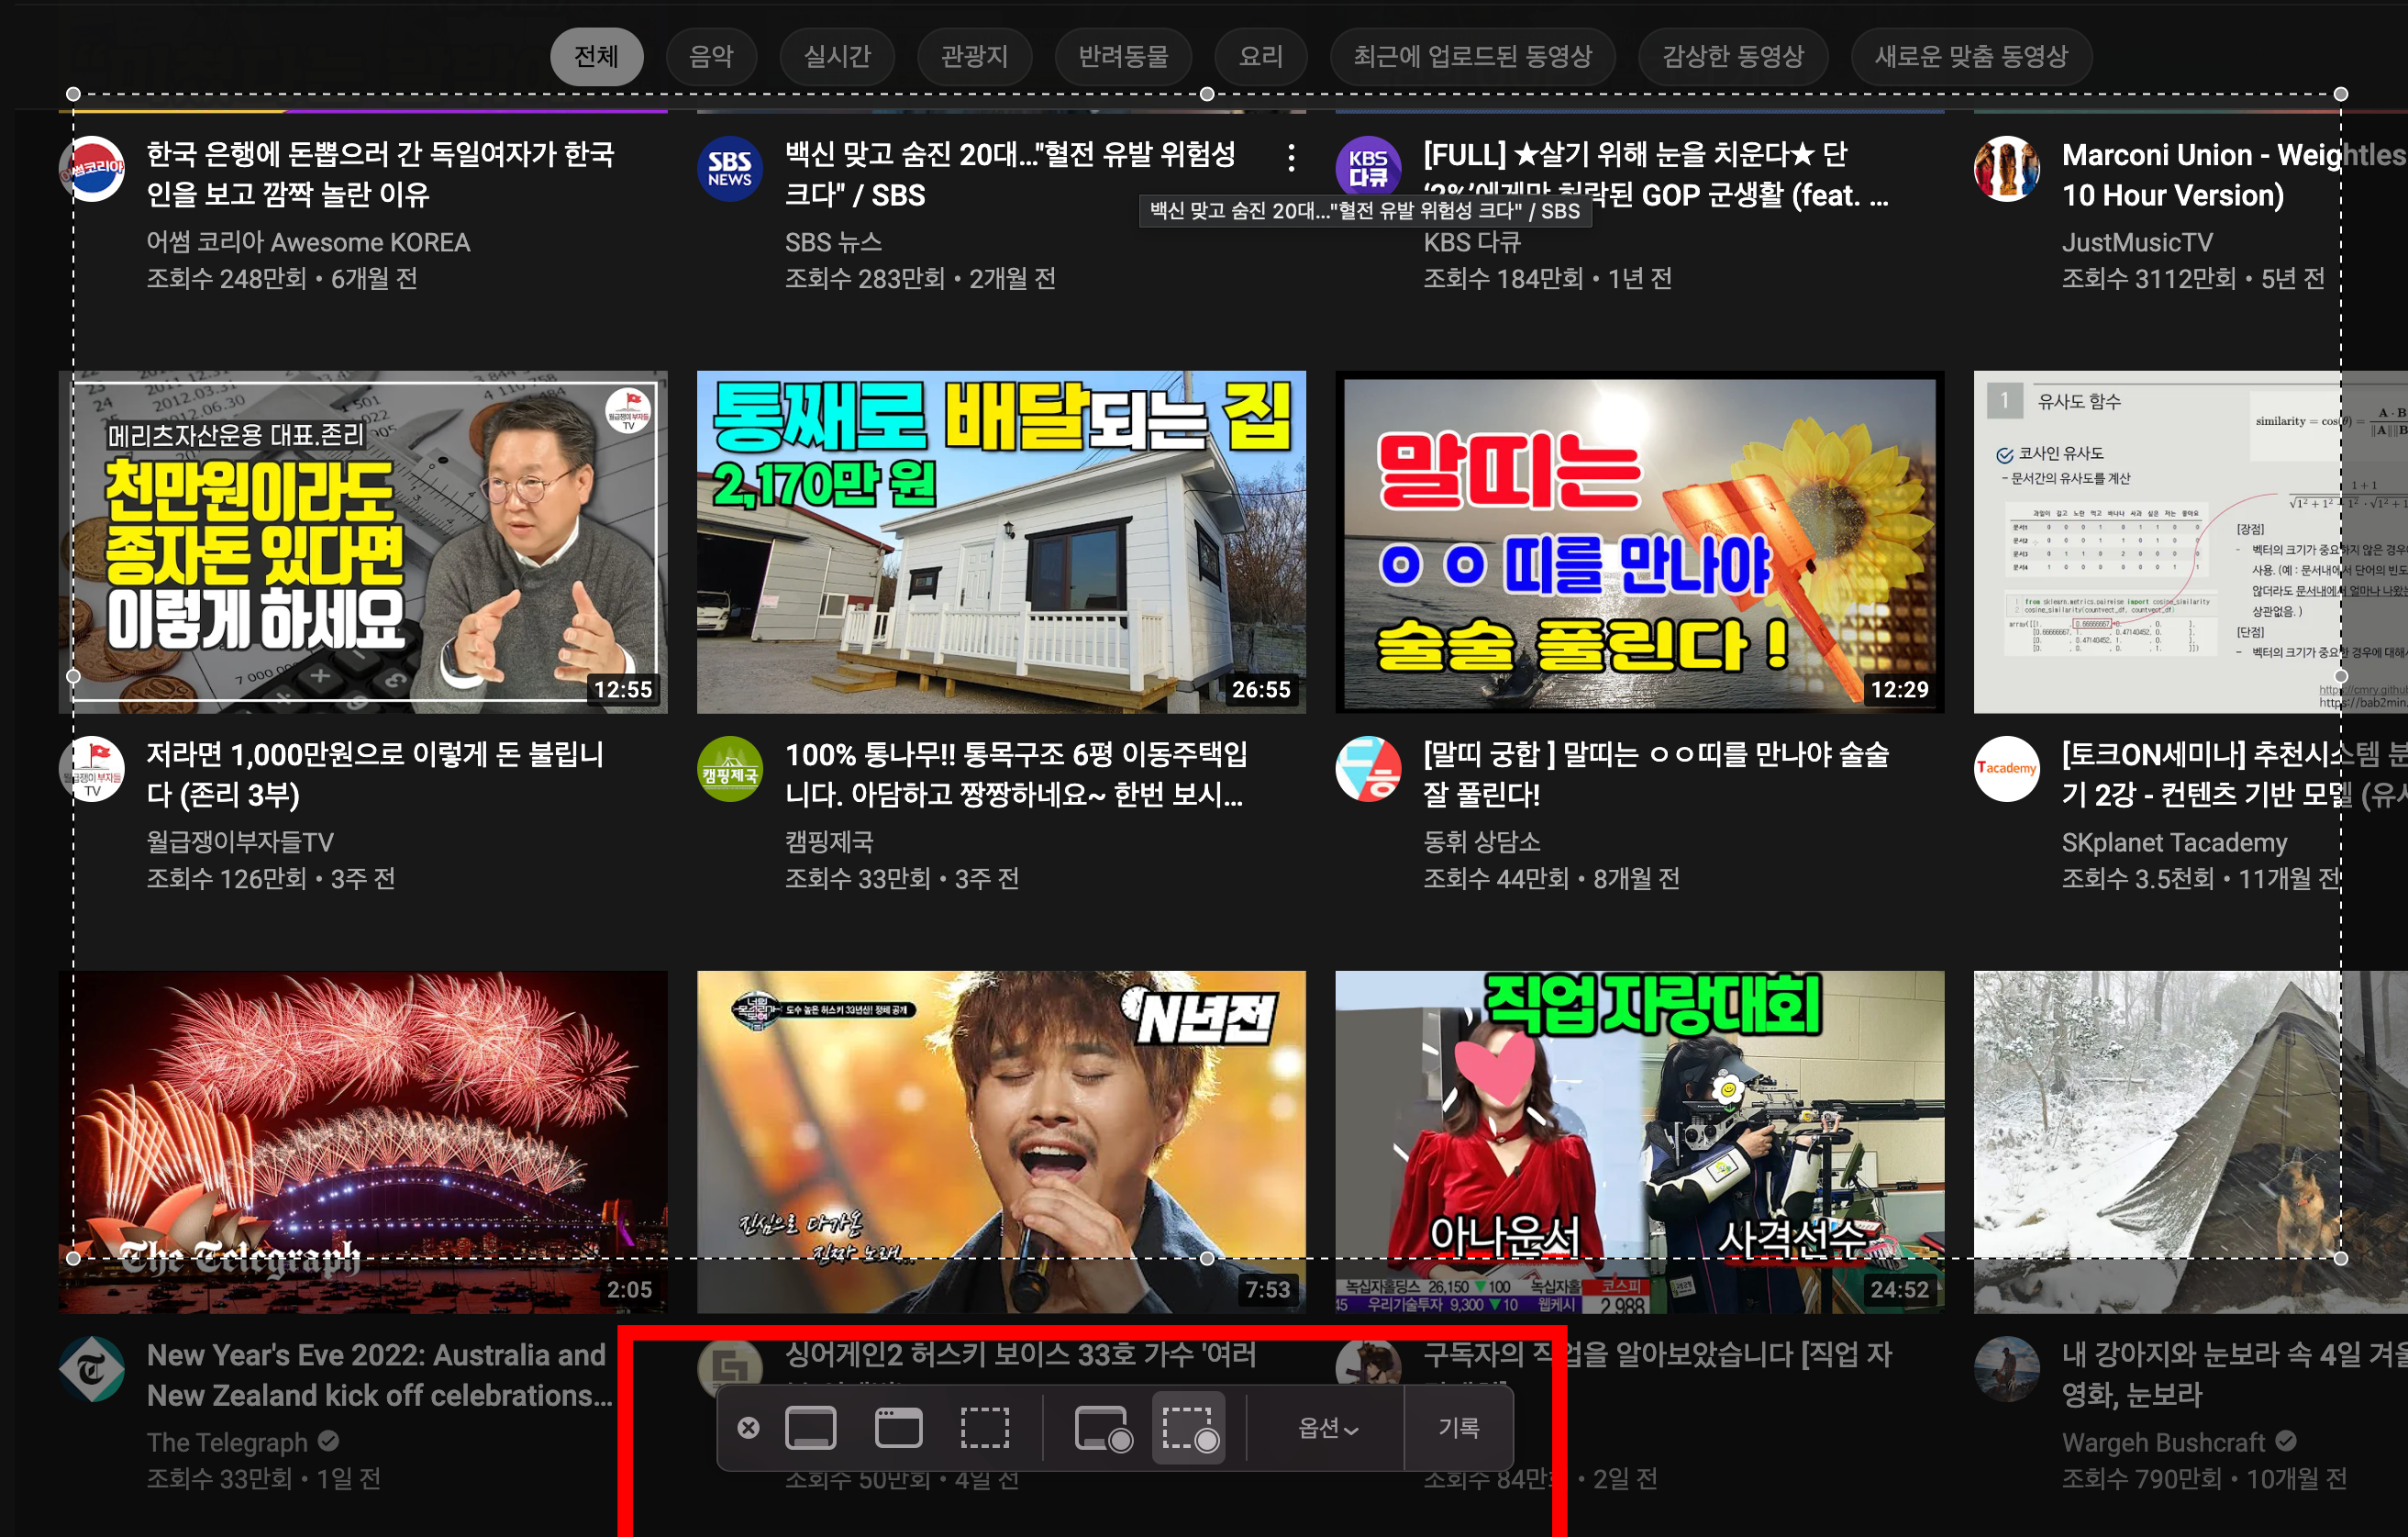Screen dimensions: 2408x1537
Task: Go to 캠핑제국 channel name
Action: click(x=829, y=842)
